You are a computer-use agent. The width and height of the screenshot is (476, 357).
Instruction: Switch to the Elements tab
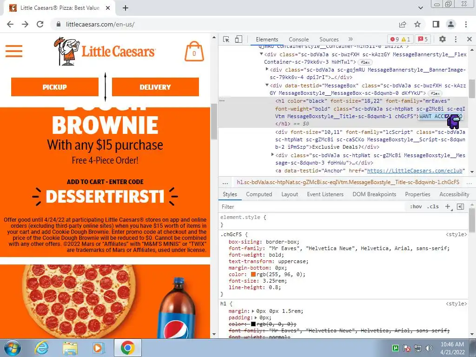267,40
